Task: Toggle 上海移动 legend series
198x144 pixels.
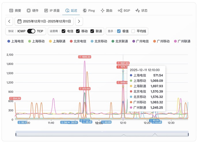Action: point(36,41)
